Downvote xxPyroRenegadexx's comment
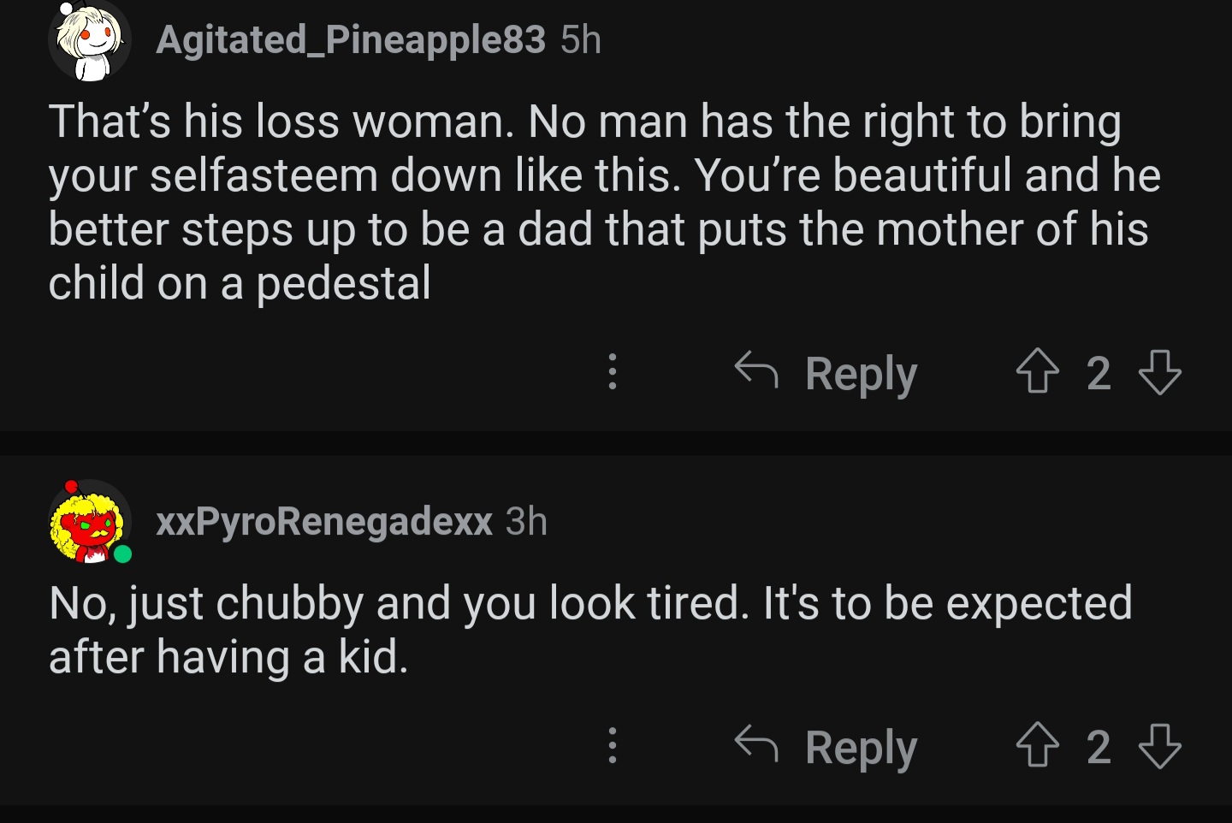The image size is (1232, 823). [1160, 746]
